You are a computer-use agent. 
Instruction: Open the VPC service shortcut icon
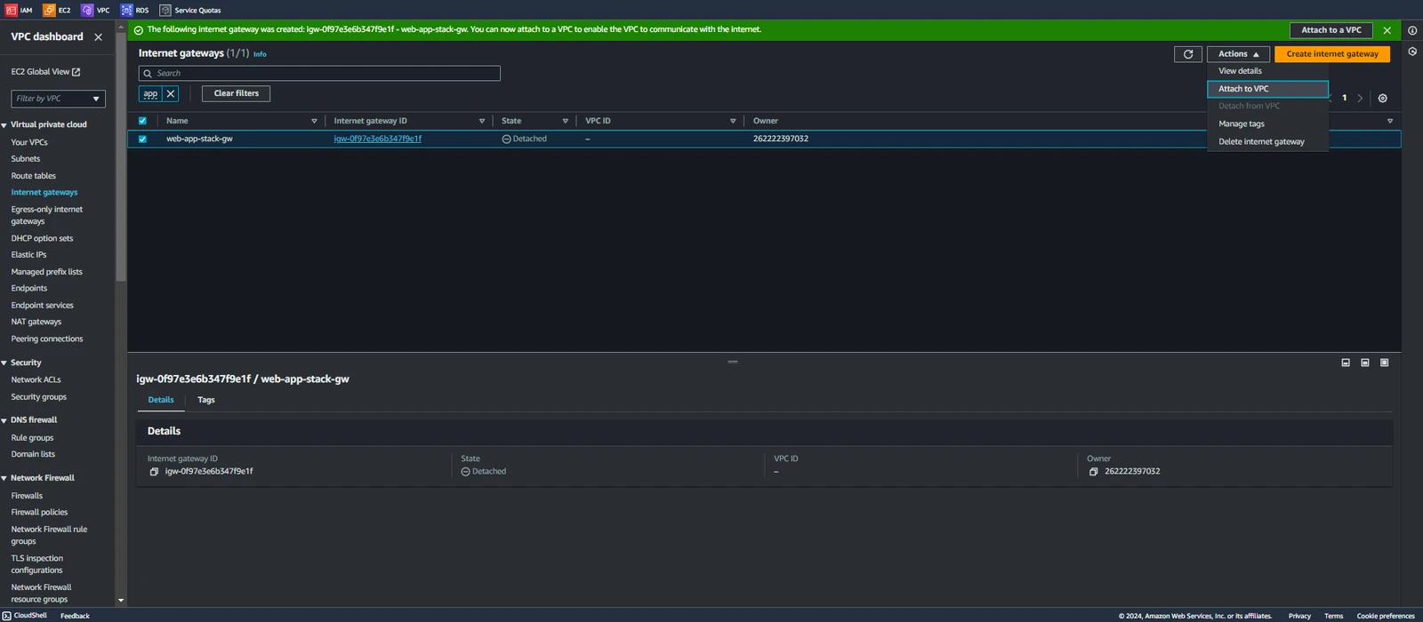pos(87,10)
